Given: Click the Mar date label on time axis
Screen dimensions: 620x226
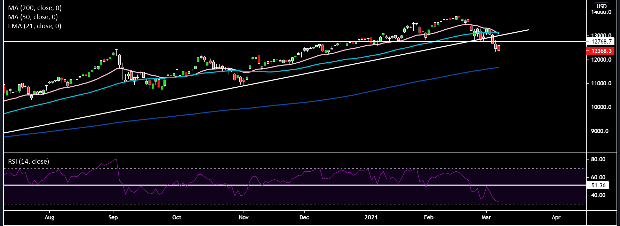Looking at the screenshot, I should [x=486, y=217].
